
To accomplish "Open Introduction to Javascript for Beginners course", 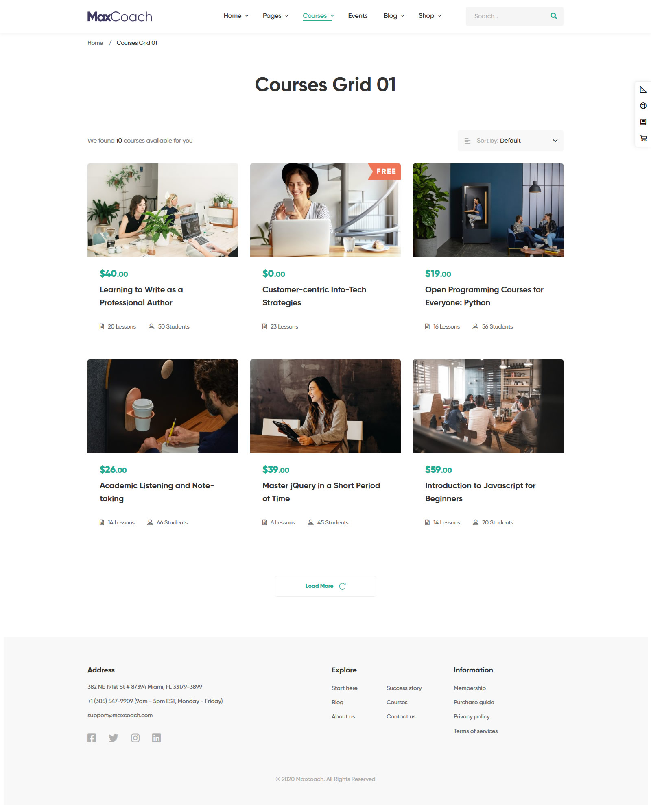I will (480, 492).
